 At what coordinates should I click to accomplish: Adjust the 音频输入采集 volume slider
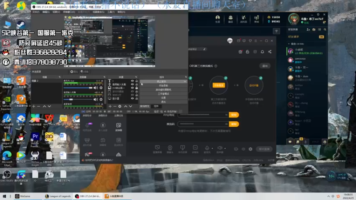[x=78, y=99]
